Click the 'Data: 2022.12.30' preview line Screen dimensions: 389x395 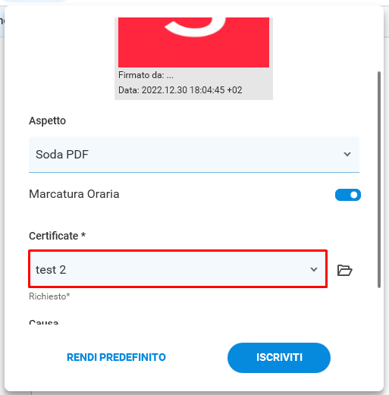coord(180,90)
